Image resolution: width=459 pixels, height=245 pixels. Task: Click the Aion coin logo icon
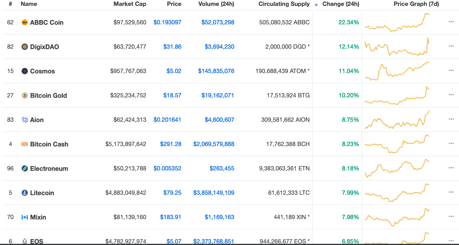click(25, 120)
